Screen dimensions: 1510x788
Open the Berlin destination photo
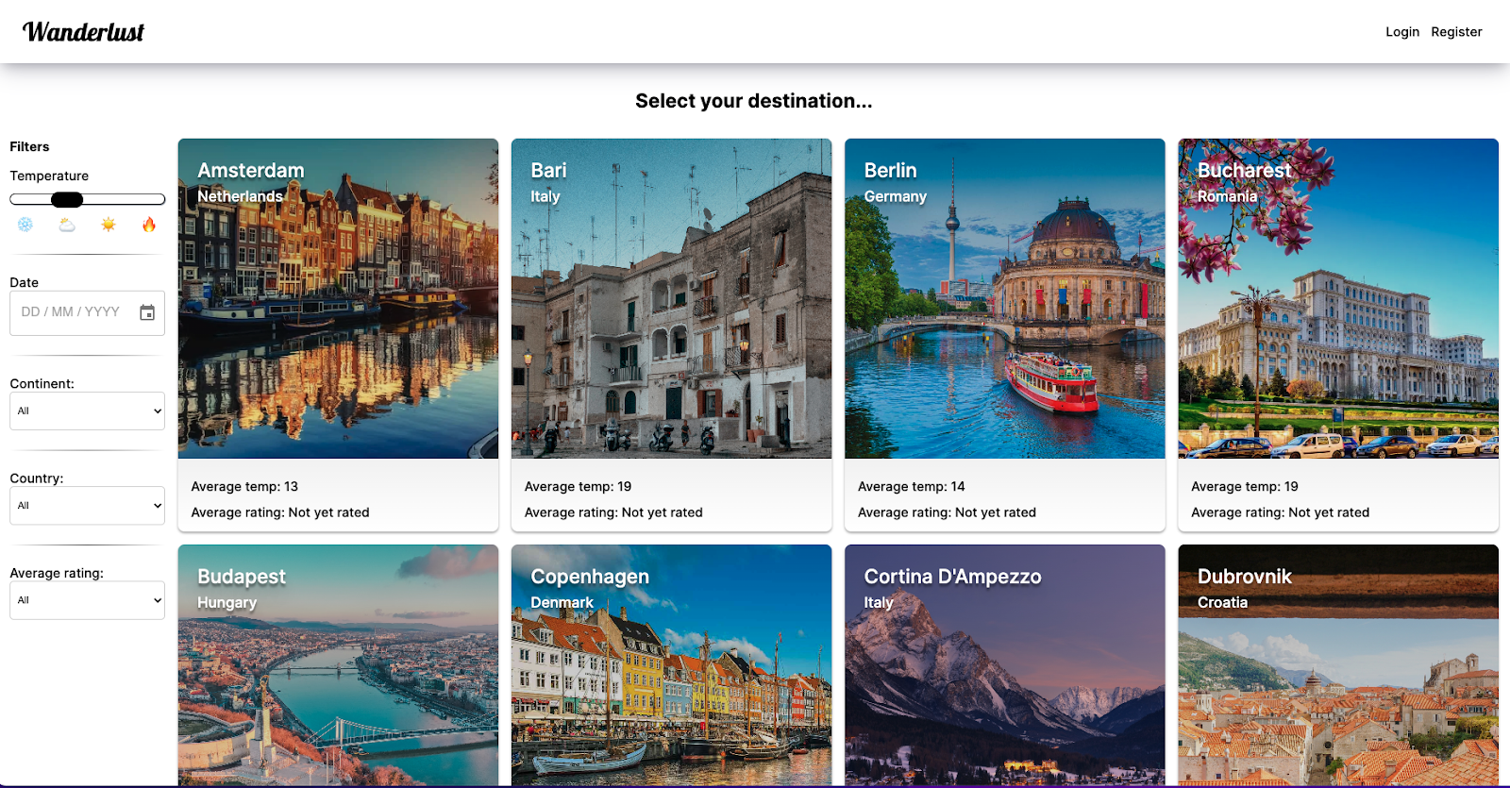pos(1005,298)
